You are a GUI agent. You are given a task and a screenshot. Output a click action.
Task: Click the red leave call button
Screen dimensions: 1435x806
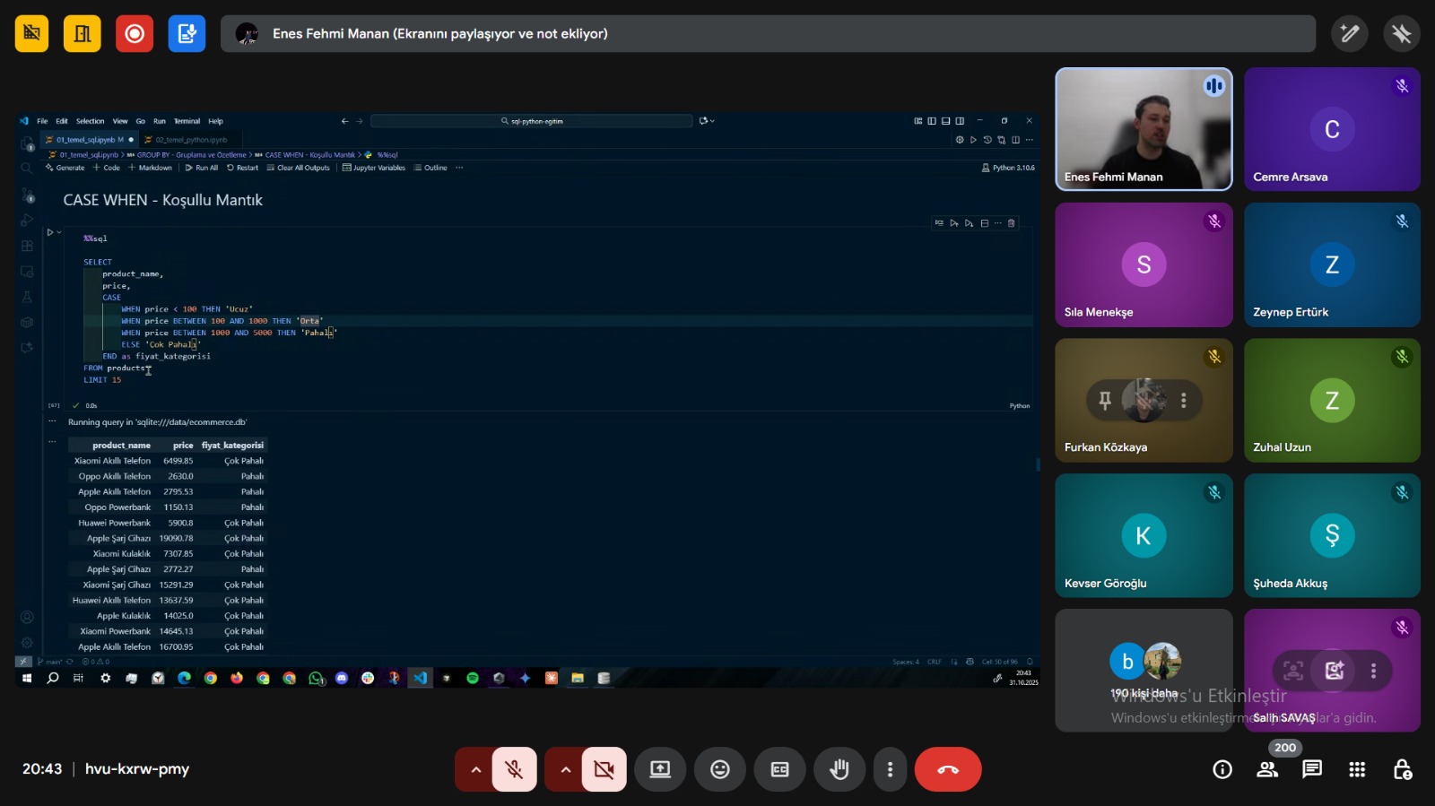(x=947, y=769)
